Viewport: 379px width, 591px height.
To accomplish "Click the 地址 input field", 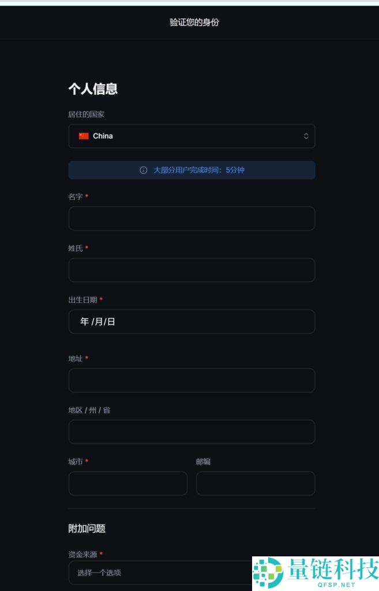I will [192, 380].
